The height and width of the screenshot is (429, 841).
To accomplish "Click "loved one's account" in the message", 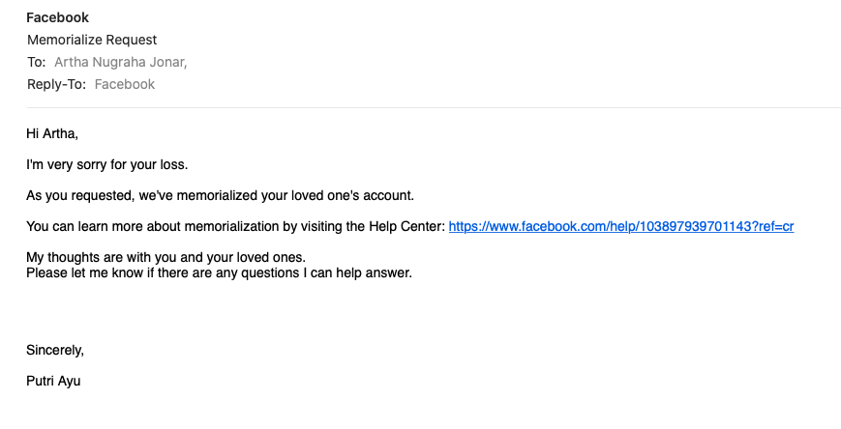I will point(352,195).
